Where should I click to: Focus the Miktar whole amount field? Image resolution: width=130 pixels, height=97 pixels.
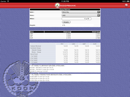(74, 19)
